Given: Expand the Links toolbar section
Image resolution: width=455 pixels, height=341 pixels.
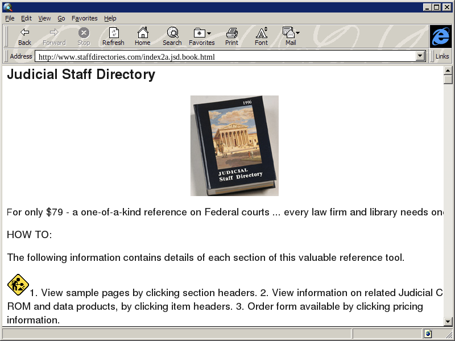Looking at the screenshot, I should pyautogui.click(x=442, y=56).
